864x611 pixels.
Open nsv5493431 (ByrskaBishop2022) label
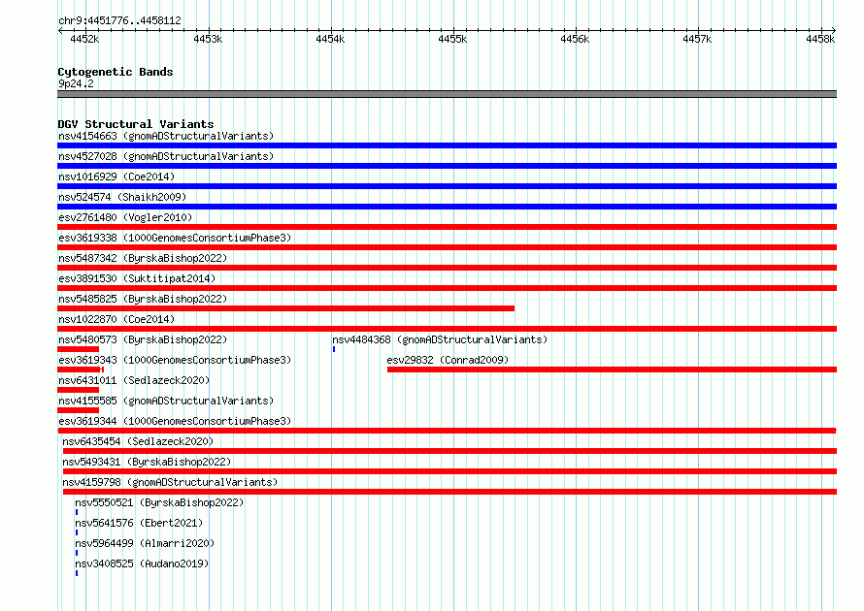click(x=147, y=462)
